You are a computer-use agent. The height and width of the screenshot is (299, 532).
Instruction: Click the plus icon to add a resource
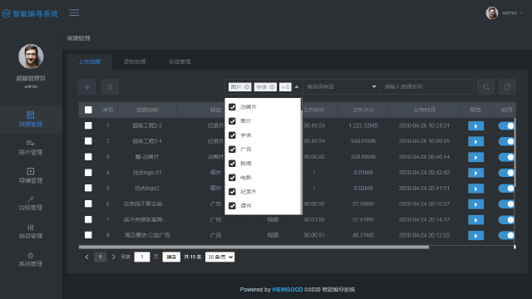pyautogui.click(x=86, y=87)
